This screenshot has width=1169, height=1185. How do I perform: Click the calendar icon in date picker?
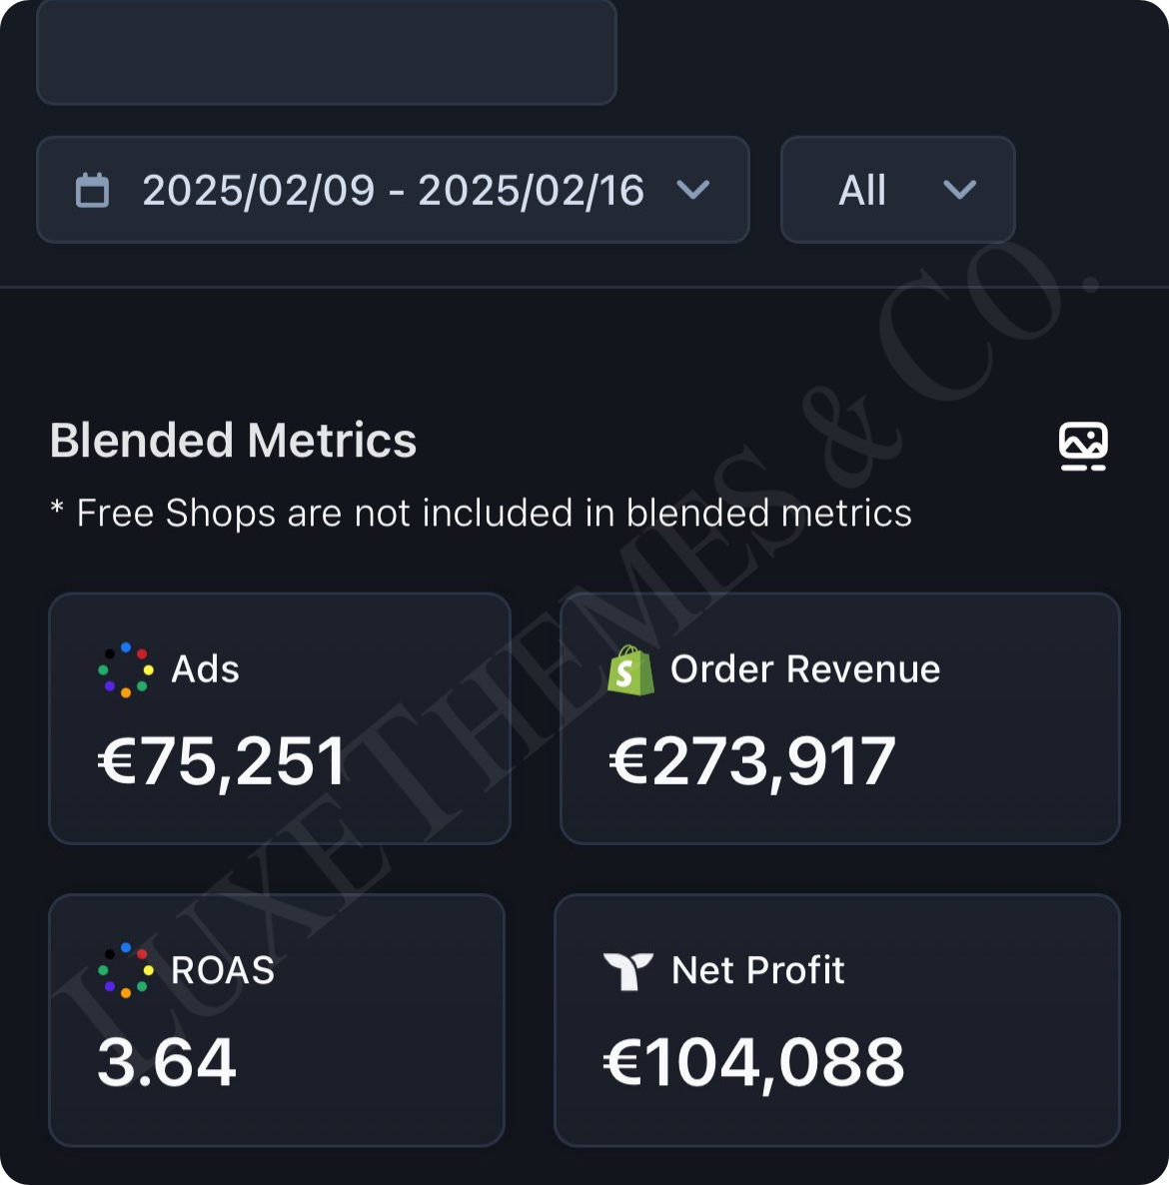(x=93, y=190)
